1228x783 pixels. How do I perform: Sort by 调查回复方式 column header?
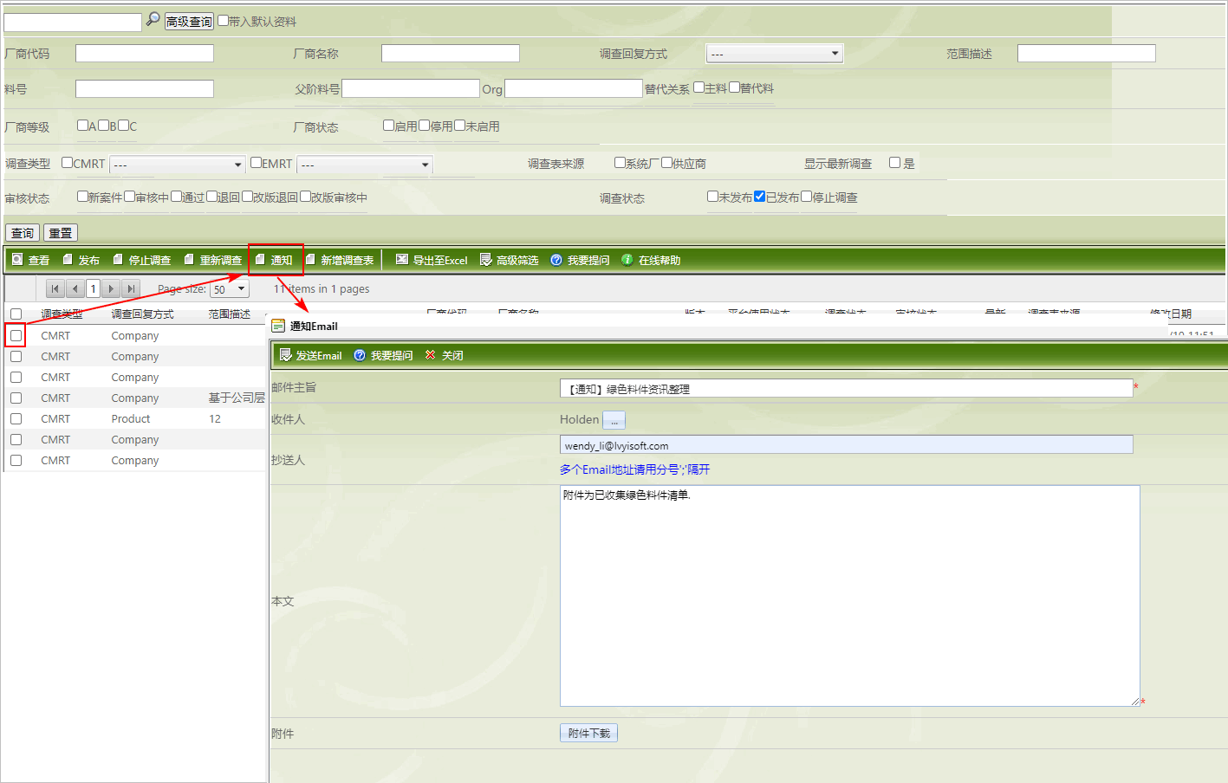pyautogui.click(x=142, y=314)
